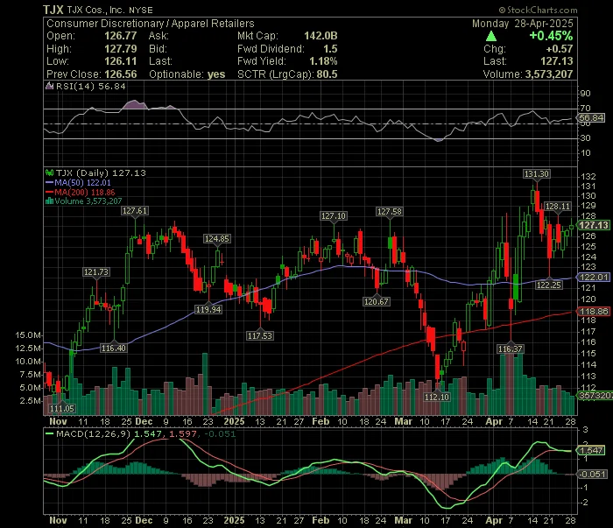Click the 15.0M volume axis label

28,335
